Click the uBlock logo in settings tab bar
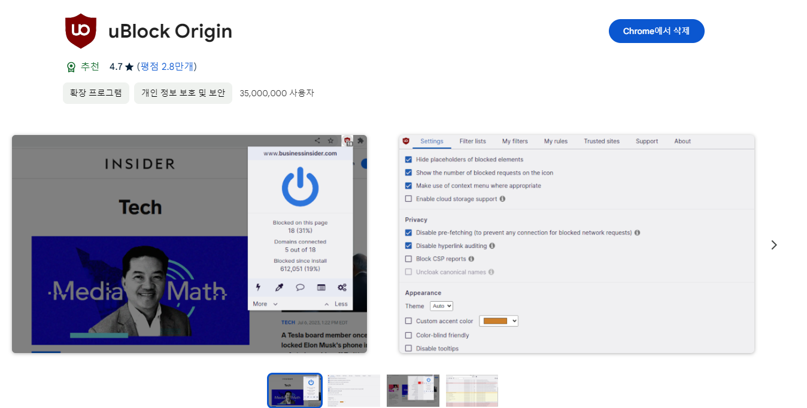This screenshot has width=807, height=408. [406, 141]
